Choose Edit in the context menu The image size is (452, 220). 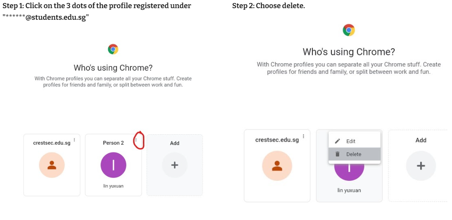click(354, 141)
